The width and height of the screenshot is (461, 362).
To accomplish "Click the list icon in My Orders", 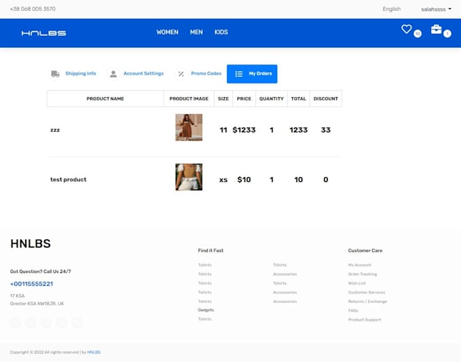I will (239, 74).
